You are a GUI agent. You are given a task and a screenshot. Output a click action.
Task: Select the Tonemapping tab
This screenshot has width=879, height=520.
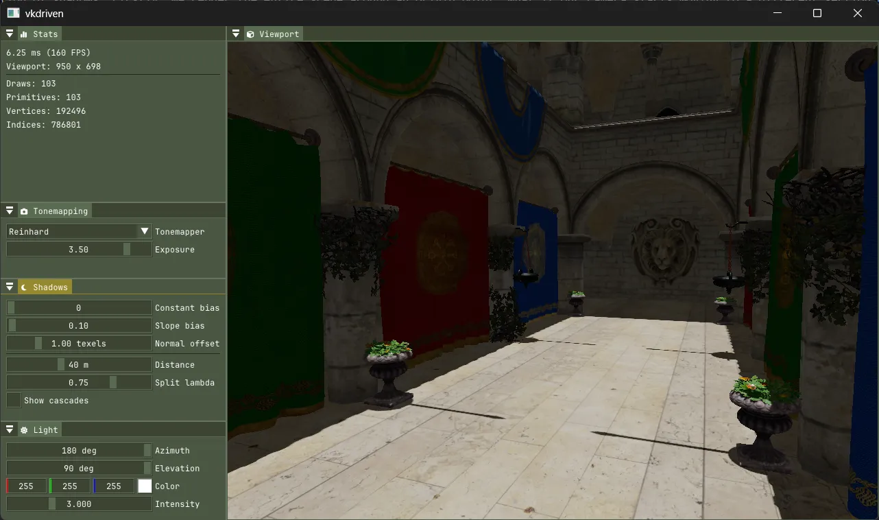(54, 211)
